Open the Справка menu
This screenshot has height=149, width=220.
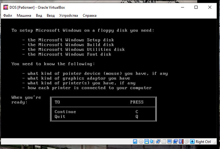pos(90,15)
